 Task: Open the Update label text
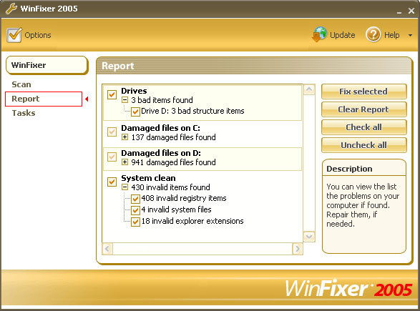342,35
